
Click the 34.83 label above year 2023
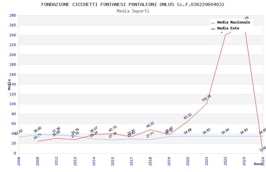click(244, 131)
